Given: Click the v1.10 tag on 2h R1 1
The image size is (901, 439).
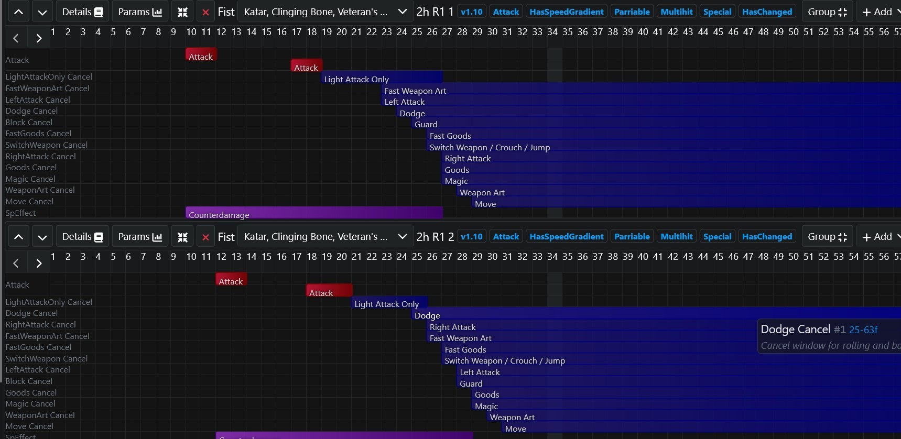Looking at the screenshot, I should 472,12.
